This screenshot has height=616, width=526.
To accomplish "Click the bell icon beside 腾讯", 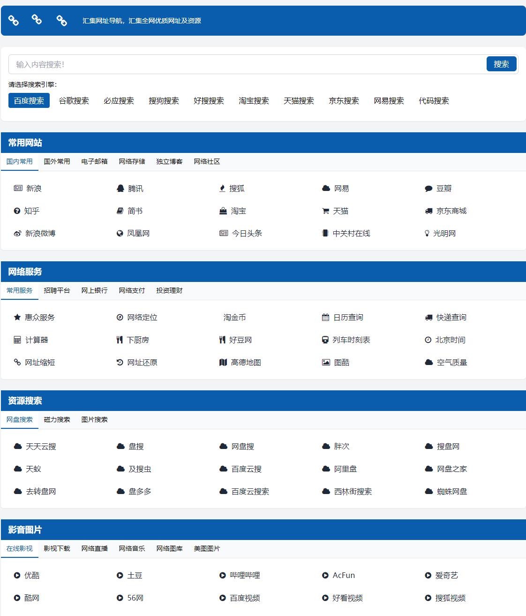I will click(120, 188).
